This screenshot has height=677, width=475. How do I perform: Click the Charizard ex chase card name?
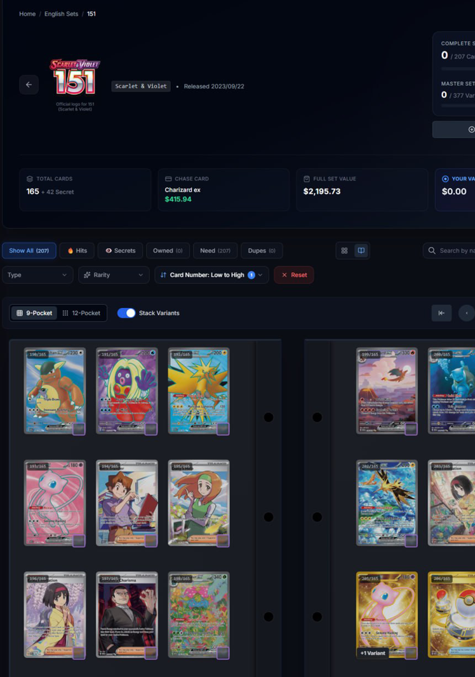[x=182, y=190]
